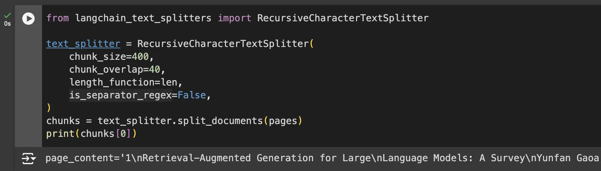Screen dimensions: 601x171
Task: Click the 0s execution time label
Action: (x=7, y=24)
